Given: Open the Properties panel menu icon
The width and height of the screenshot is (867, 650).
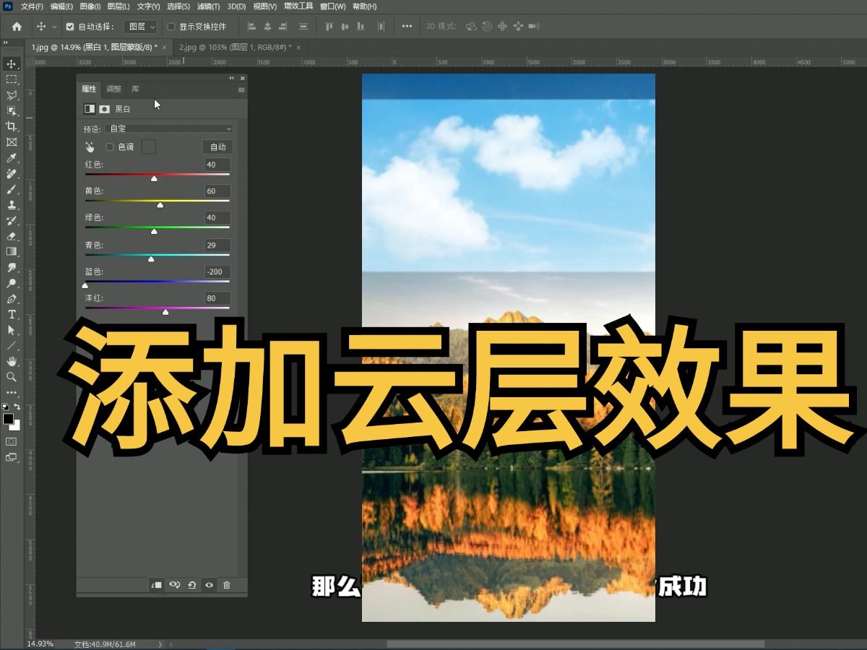Looking at the screenshot, I should pyautogui.click(x=241, y=90).
